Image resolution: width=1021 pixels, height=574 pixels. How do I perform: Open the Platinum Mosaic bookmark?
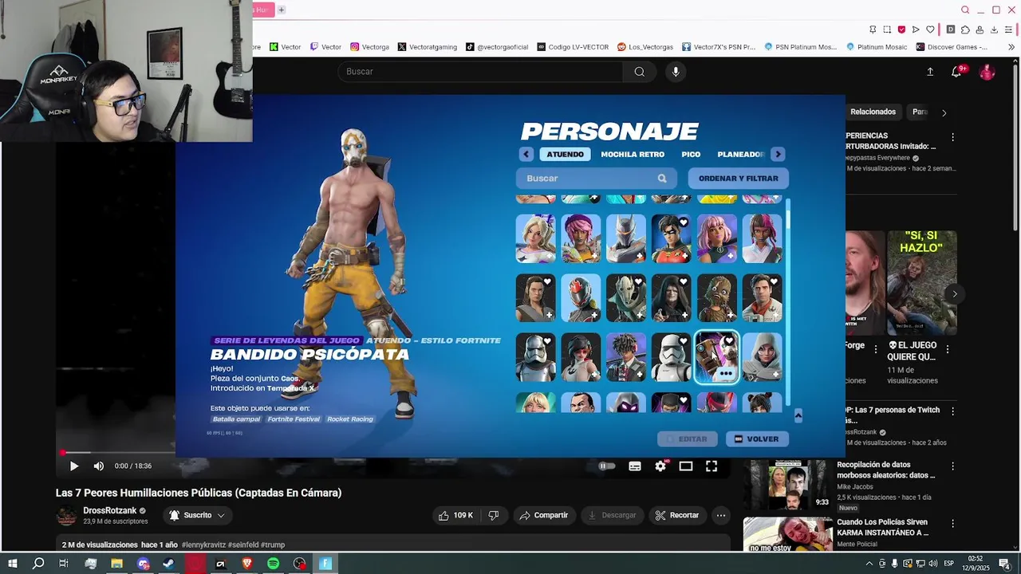877,47
